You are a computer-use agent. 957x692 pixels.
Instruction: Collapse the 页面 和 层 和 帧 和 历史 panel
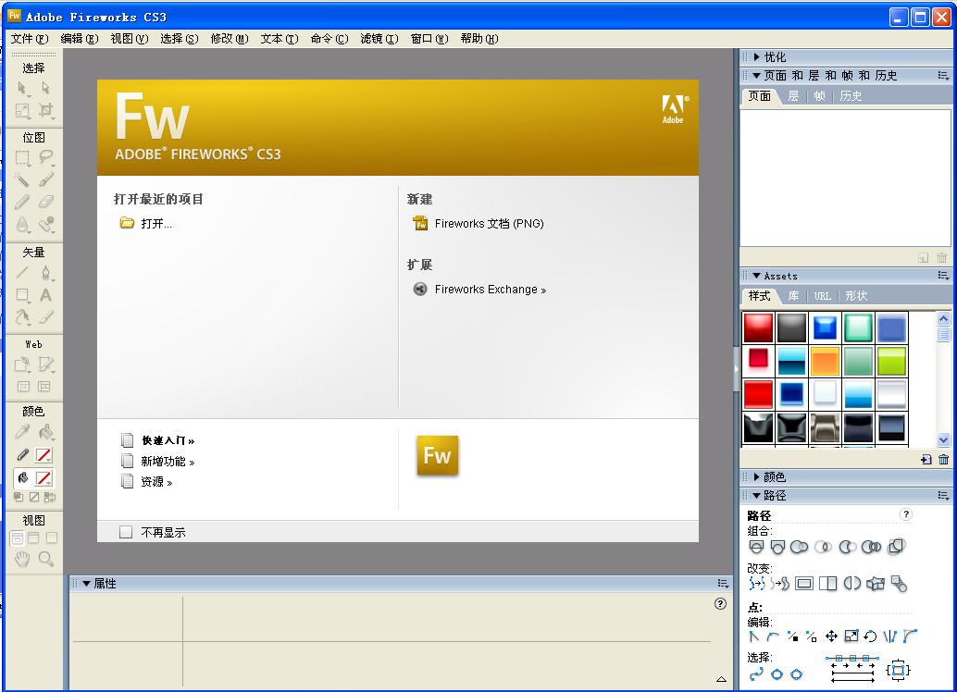click(757, 76)
